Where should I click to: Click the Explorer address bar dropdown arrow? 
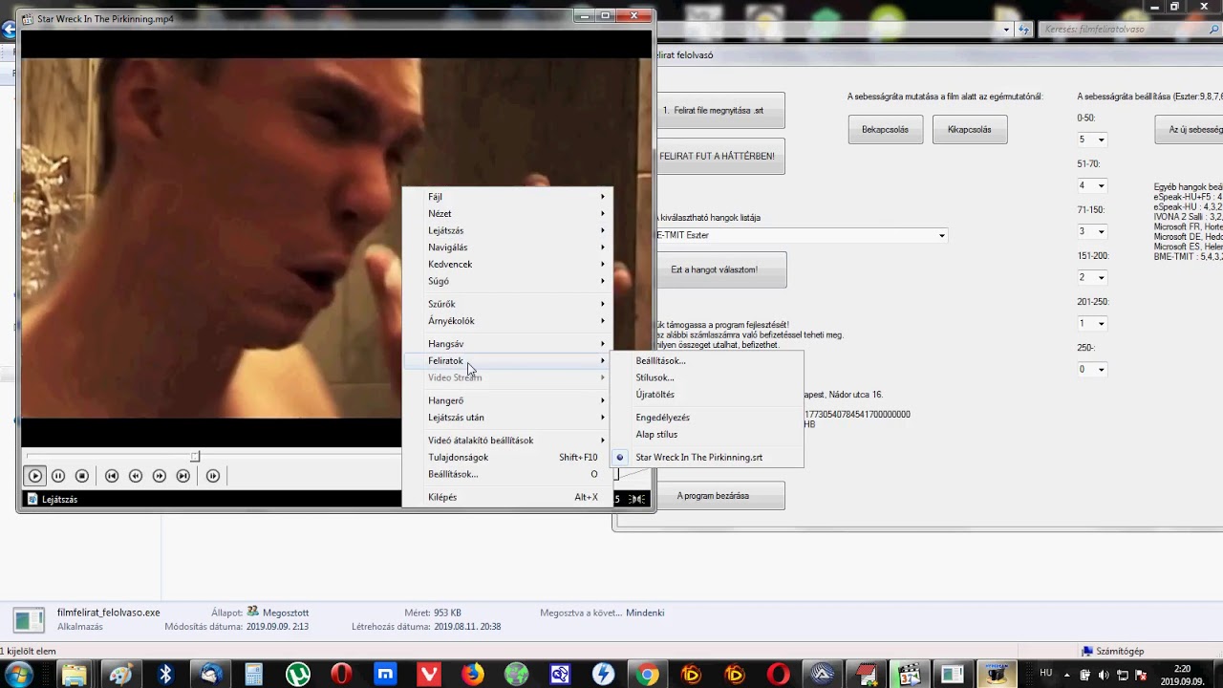pyautogui.click(x=1006, y=30)
